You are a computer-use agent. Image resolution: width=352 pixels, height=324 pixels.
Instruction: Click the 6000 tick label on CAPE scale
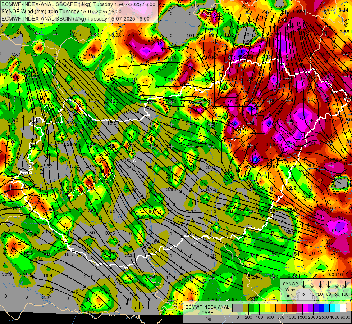coord(346,317)
